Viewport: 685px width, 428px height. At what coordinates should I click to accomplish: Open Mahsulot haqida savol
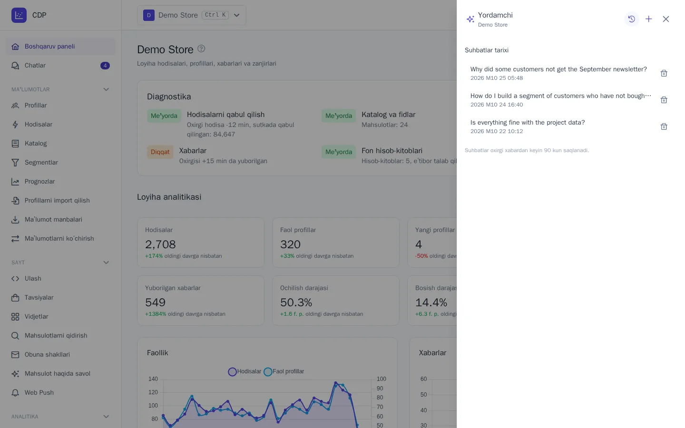(60, 374)
